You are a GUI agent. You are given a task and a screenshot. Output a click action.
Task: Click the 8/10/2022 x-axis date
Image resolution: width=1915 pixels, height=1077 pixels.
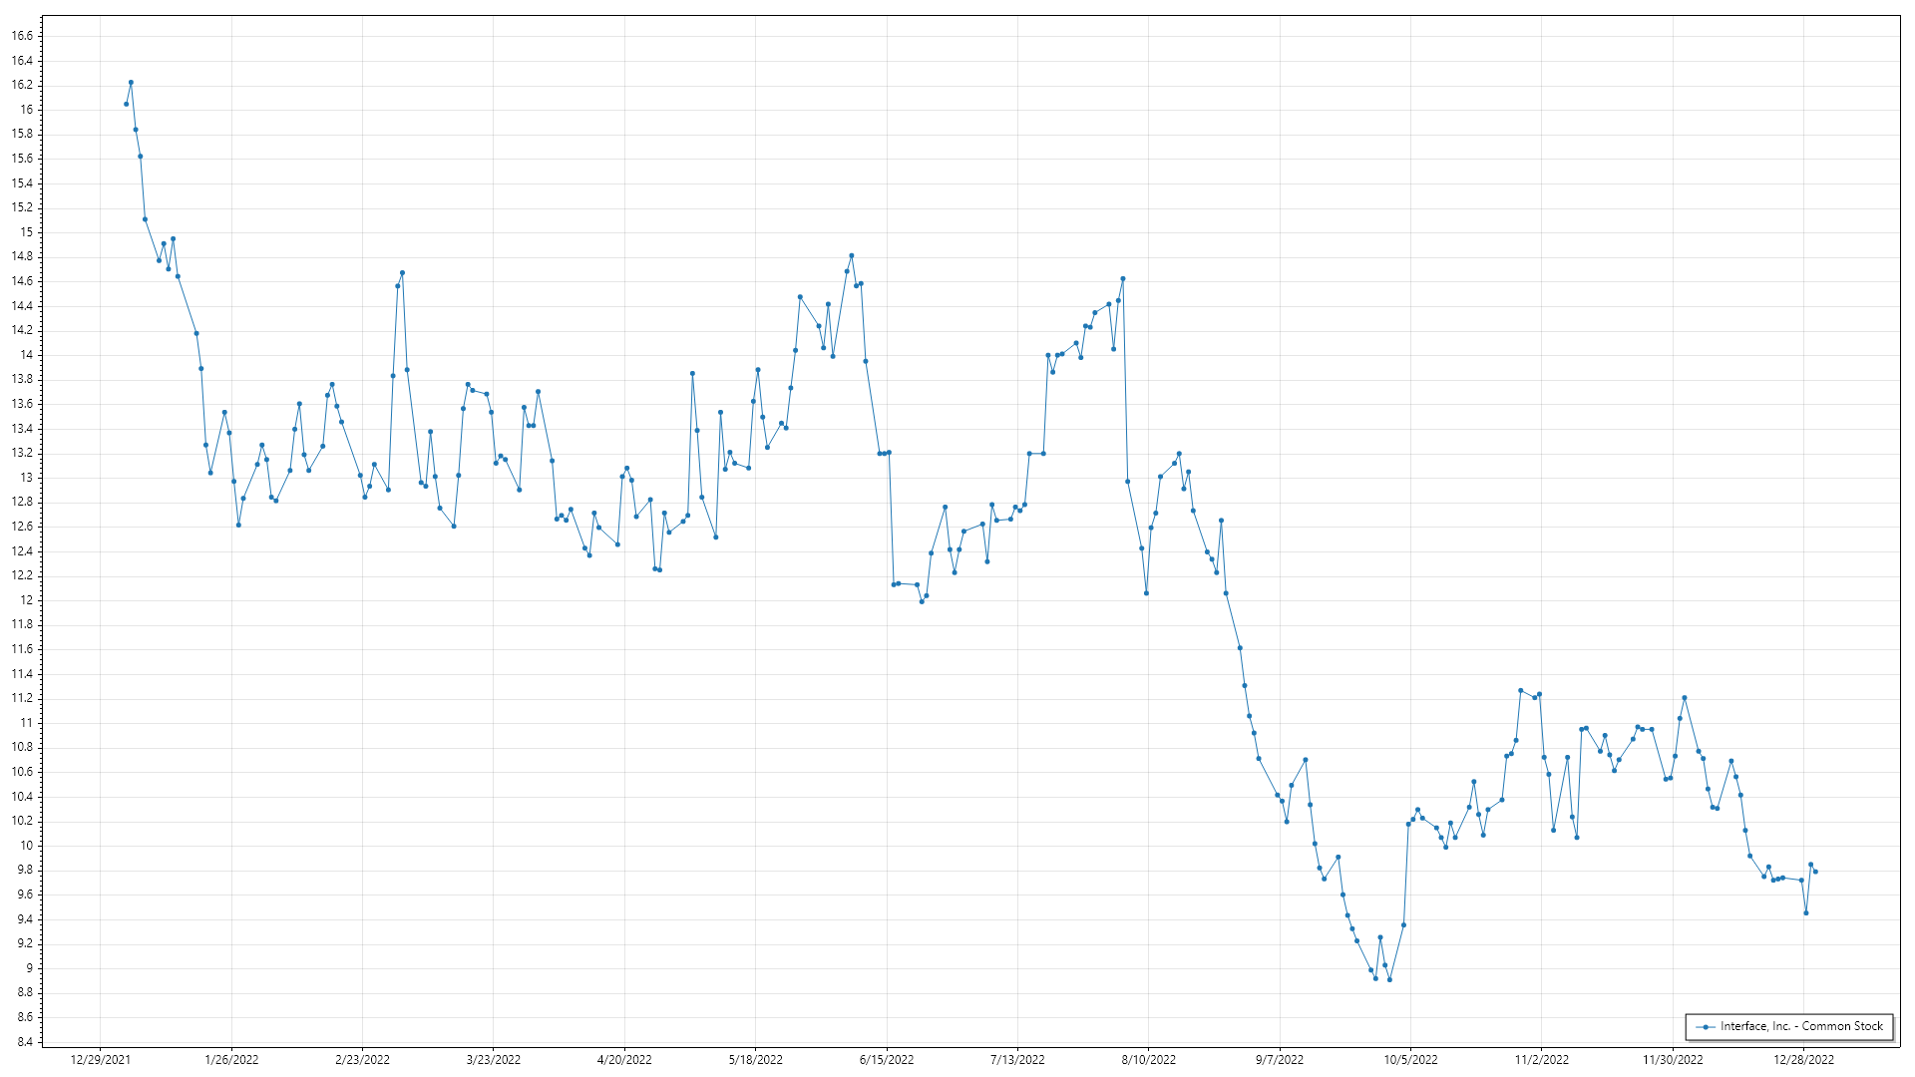1149,1060
